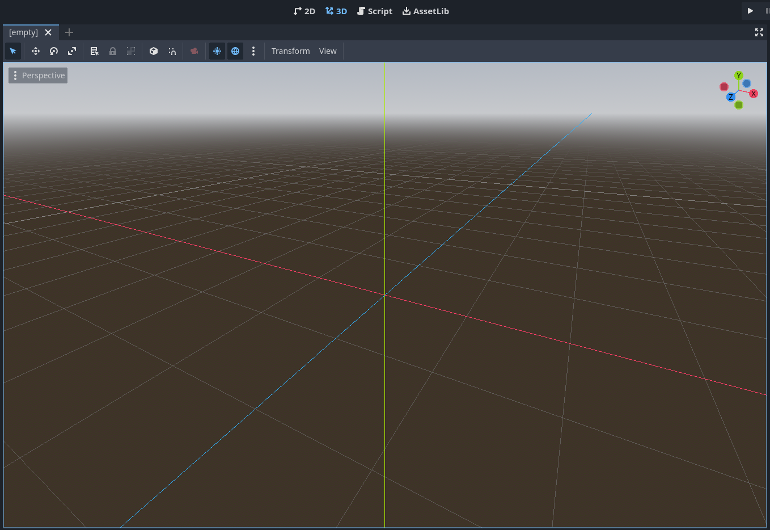Open the Script workspace
Viewport: 770px width, 530px height.
coord(375,11)
